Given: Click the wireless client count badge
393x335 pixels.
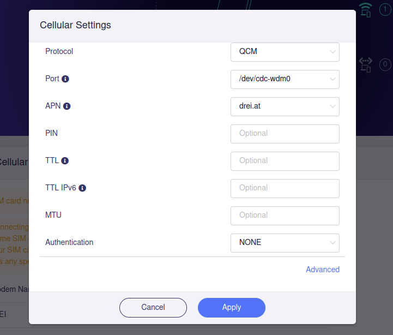Looking at the screenshot, I should 385,10.
